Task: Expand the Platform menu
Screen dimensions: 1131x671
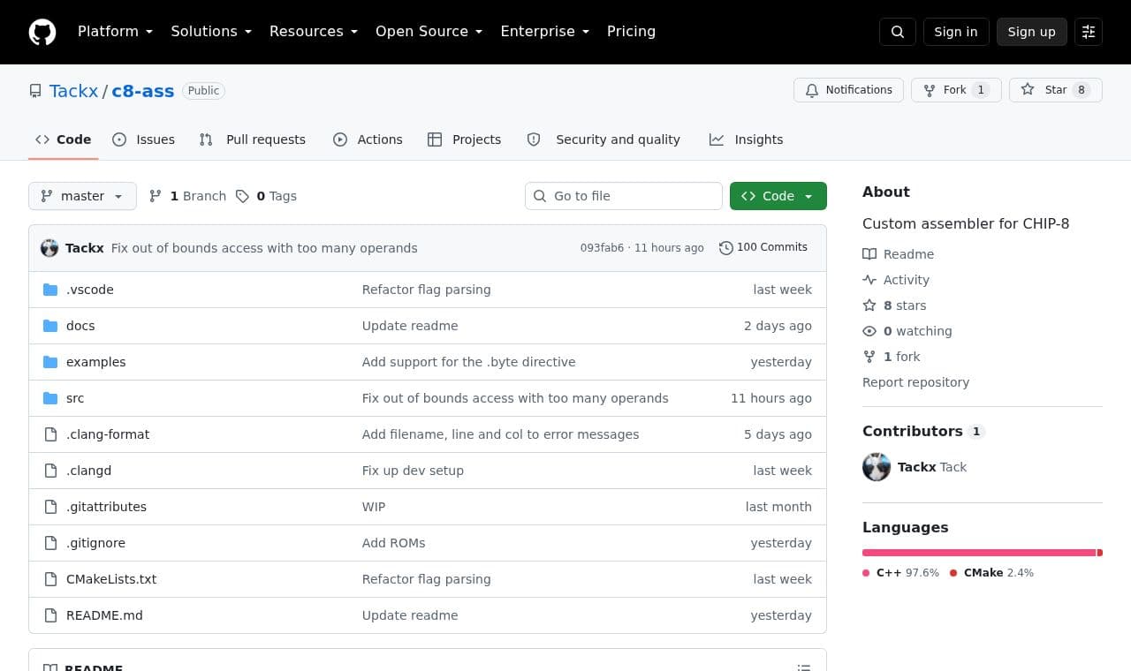Action: pyautogui.click(x=115, y=32)
